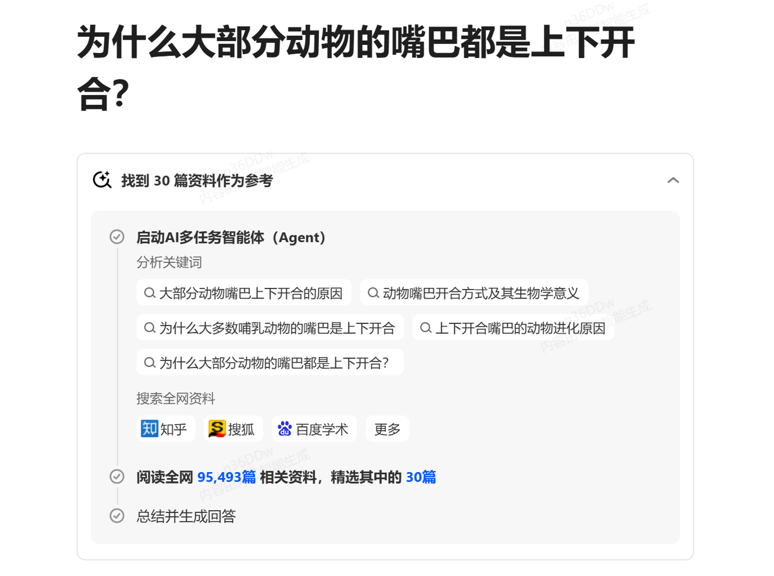Expand more sources with 更多
This screenshot has width=774, height=576.
[387, 429]
